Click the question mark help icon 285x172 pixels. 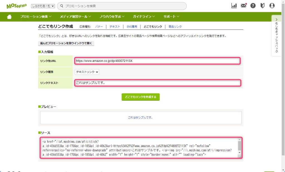click(x=253, y=6)
